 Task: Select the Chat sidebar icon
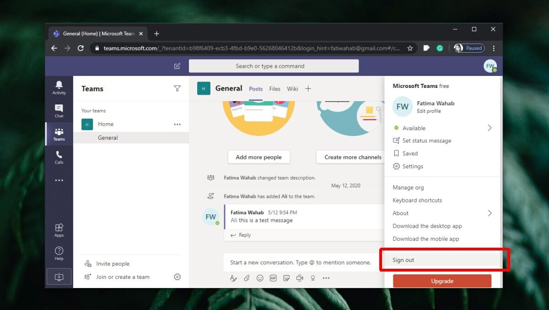pyautogui.click(x=59, y=110)
